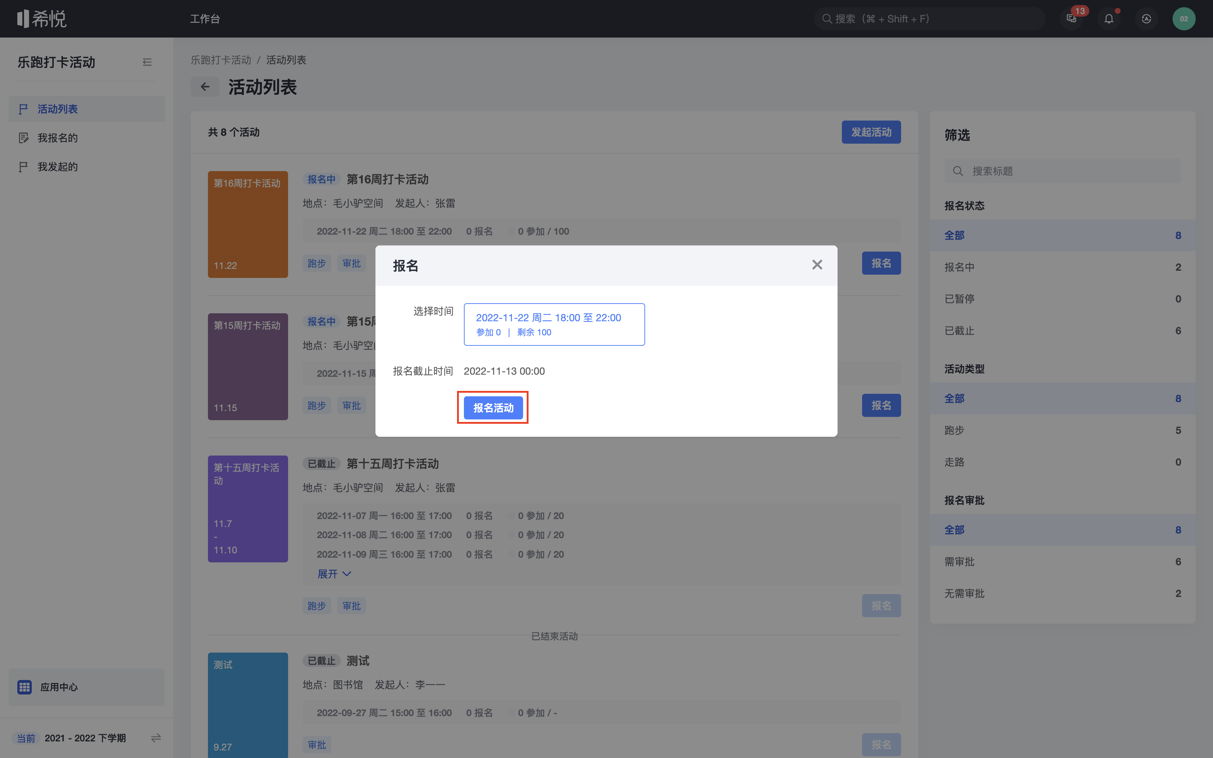
Task: Click the 搜索标题 filter input
Action: tap(1062, 171)
